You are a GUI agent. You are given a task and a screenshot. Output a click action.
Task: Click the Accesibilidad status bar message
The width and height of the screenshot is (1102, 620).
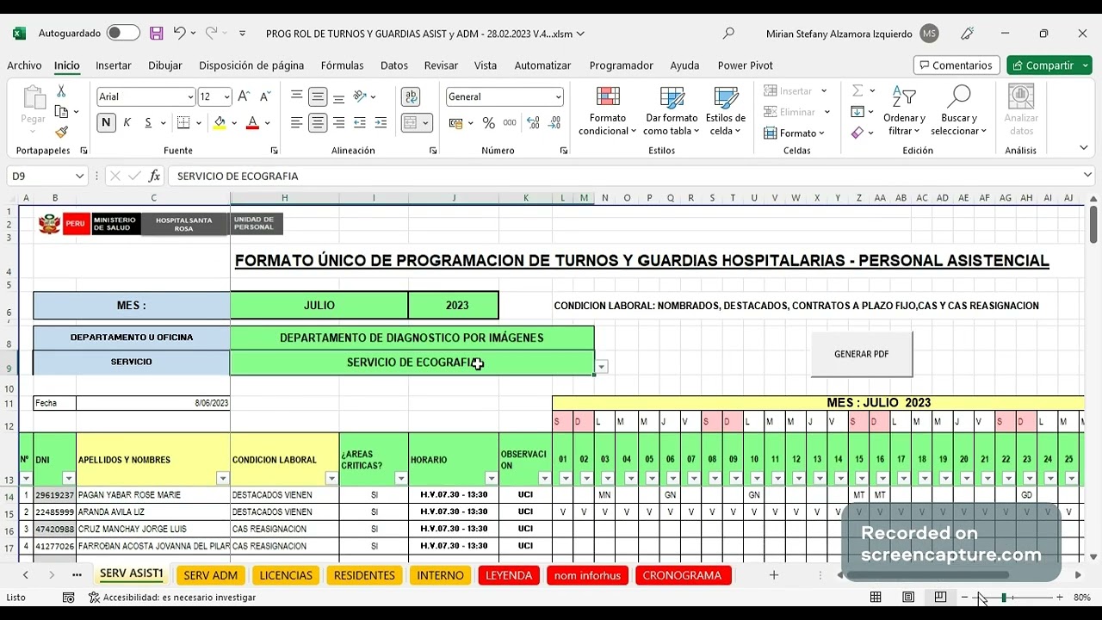[172, 597]
